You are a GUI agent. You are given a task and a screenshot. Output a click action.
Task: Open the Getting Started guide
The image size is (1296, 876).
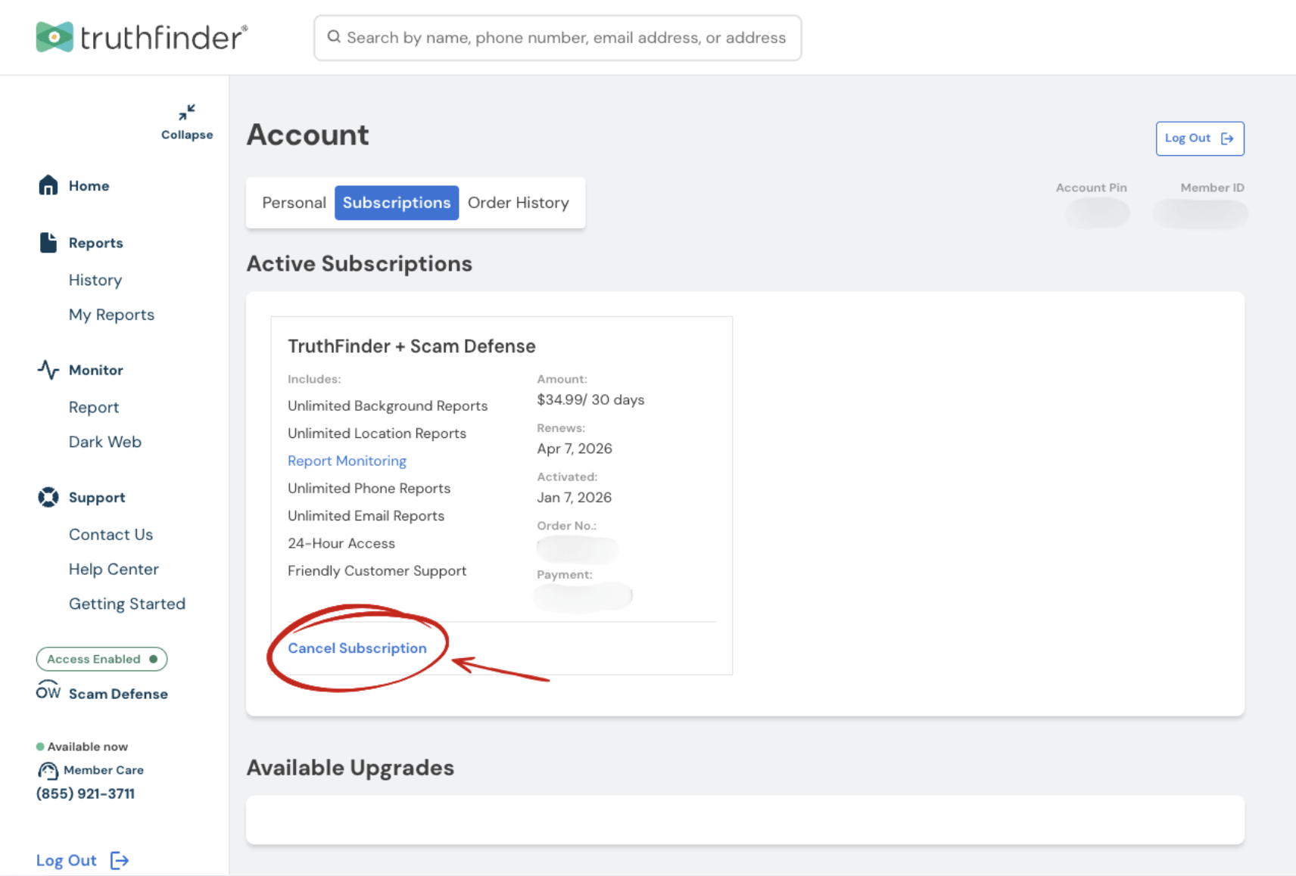[x=127, y=604]
